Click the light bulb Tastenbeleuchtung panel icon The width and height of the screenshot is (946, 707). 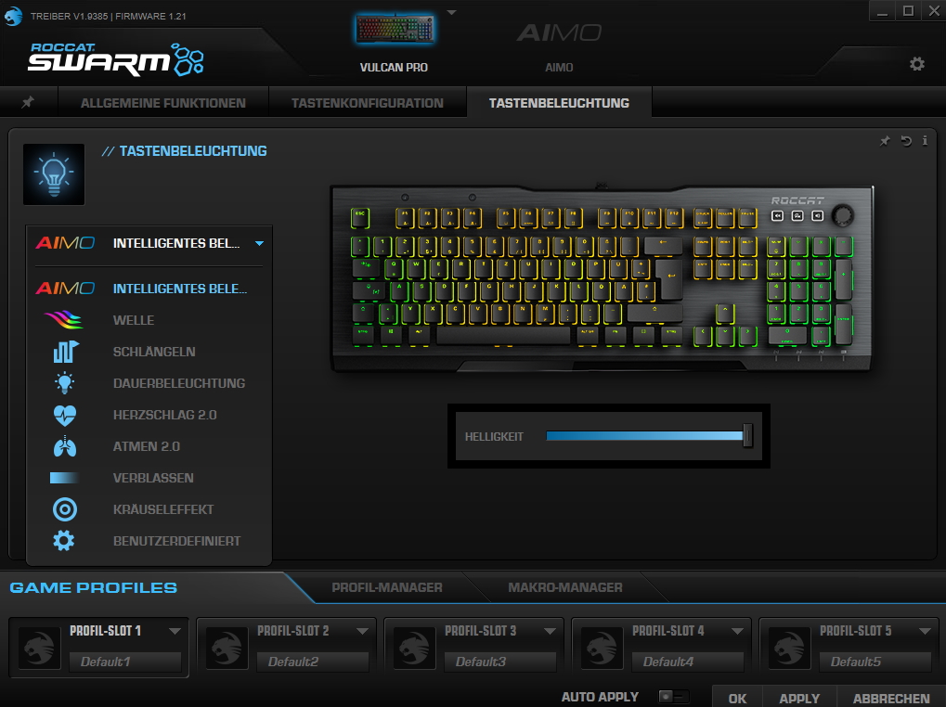pos(54,174)
